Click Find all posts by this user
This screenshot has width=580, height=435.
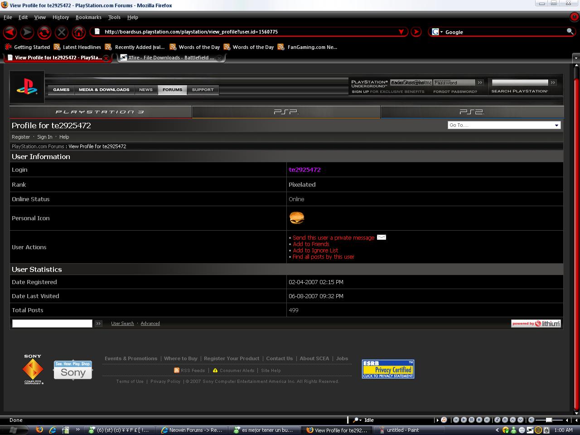coord(324,256)
